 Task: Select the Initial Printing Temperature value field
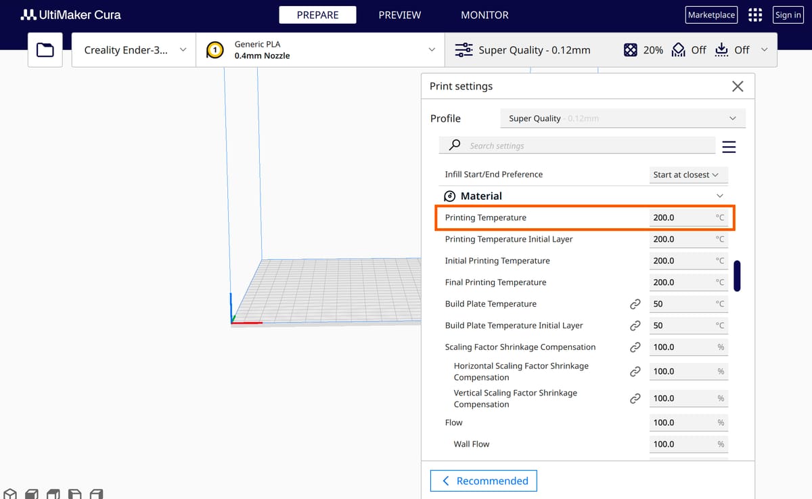[x=688, y=261]
